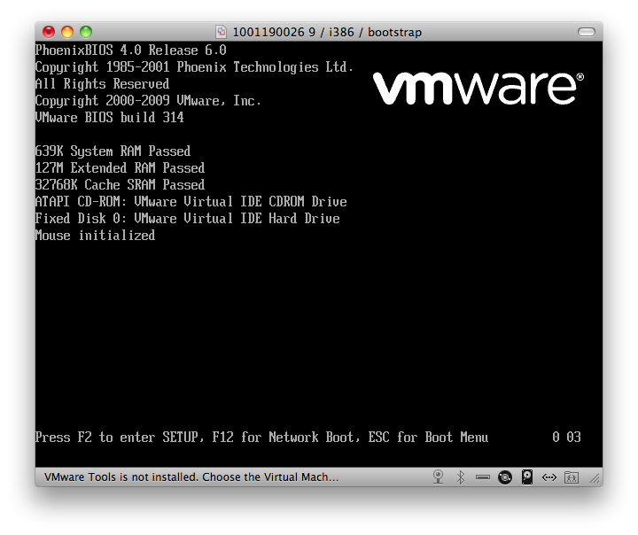
Task: Click the 'Copyright 1985-2001 Phoenix Technologies Ltd.' line
Action: [x=194, y=67]
